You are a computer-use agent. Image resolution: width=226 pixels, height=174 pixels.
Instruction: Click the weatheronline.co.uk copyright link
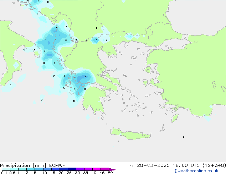tap(196, 171)
